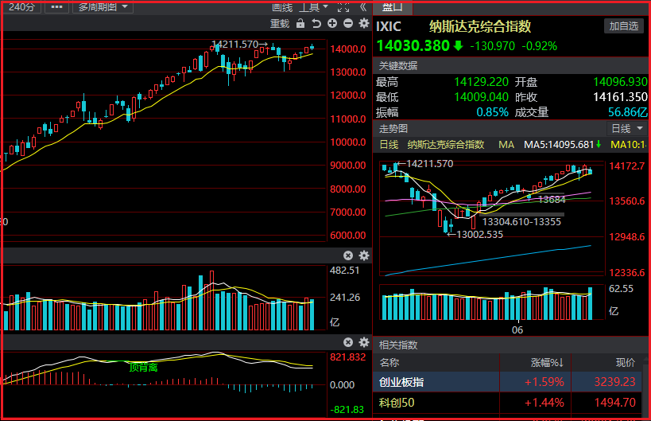The image size is (651, 421).
Task: Click the 关键数据 section header
Action: tap(398, 66)
